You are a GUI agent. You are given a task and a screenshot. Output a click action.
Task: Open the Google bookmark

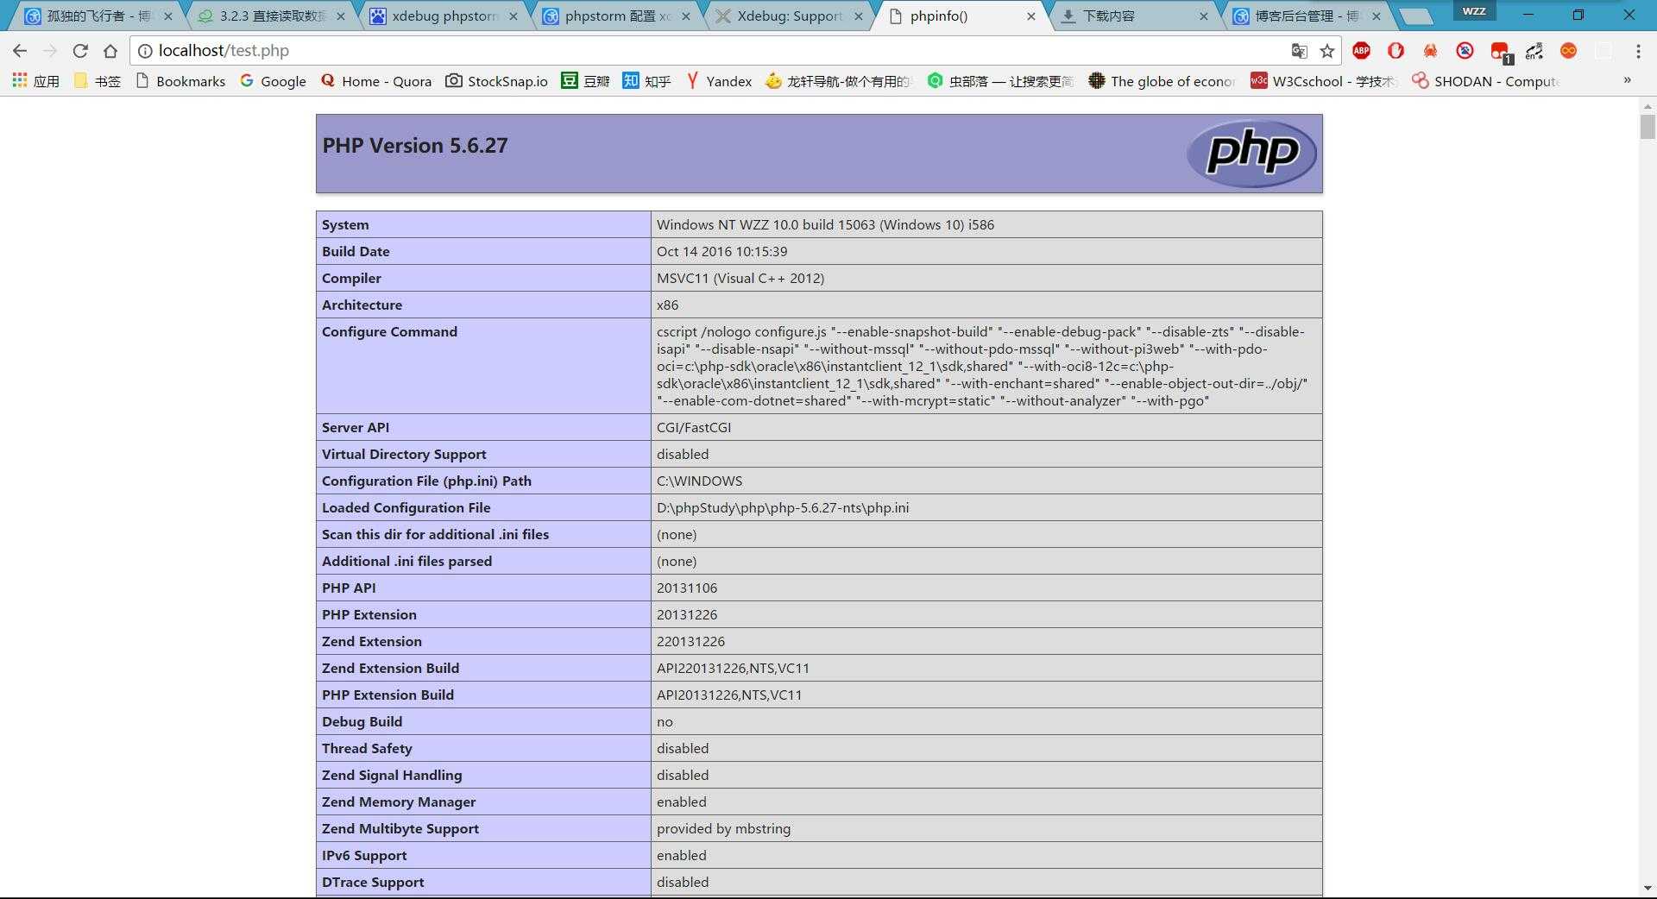273,81
